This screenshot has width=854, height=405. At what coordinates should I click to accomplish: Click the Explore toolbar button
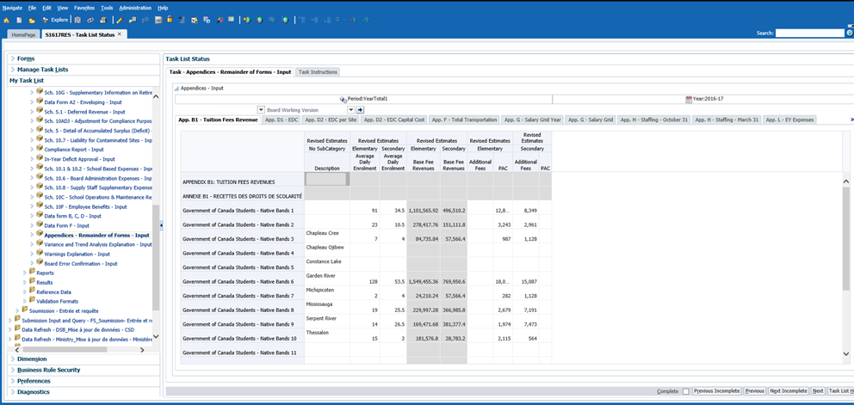56,20
